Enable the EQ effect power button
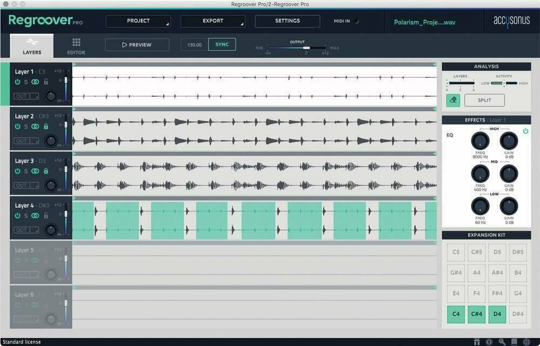 tap(525, 130)
